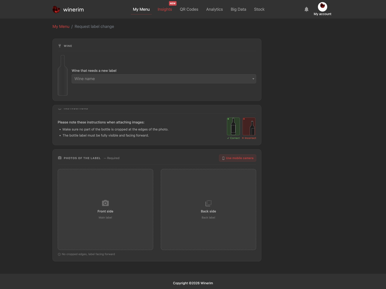Click the Required text
386x289 pixels.
click(112, 158)
